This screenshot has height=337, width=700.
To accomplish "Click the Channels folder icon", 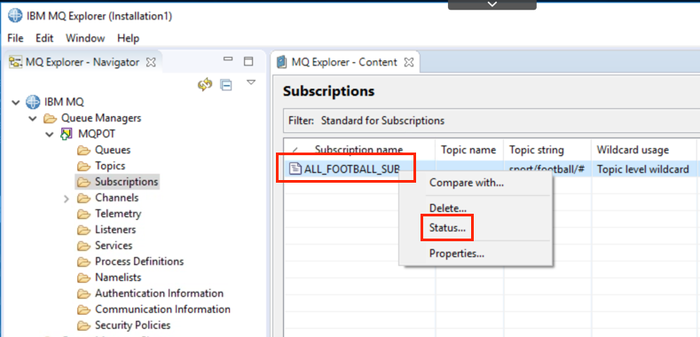I will (x=84, y=198).
